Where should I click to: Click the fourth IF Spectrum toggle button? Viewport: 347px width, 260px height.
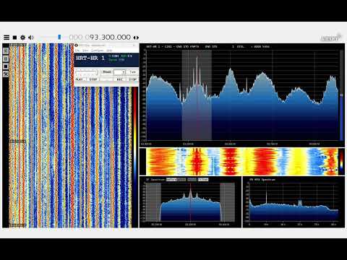203,179
